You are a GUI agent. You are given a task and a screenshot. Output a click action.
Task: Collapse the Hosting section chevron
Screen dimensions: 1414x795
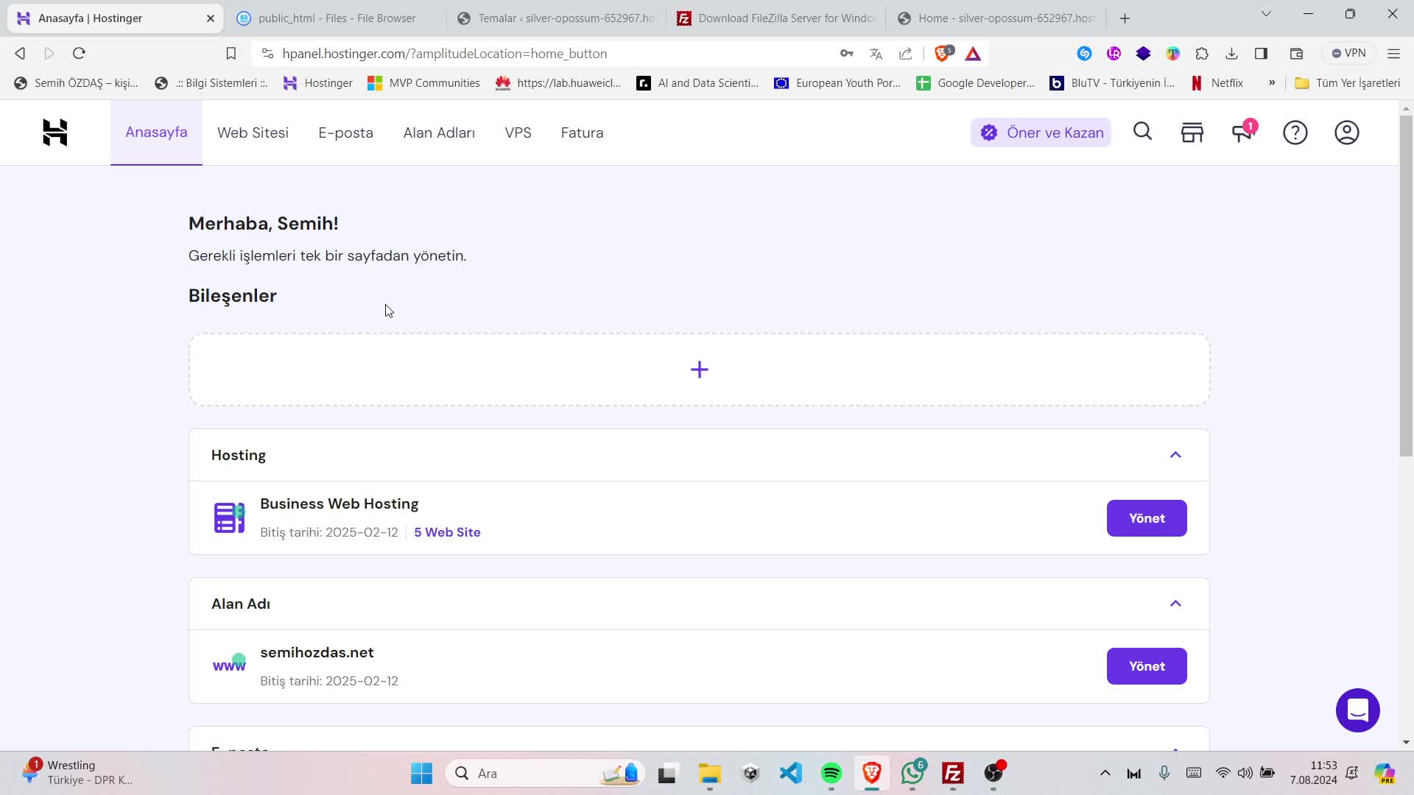pos(1175,455)
